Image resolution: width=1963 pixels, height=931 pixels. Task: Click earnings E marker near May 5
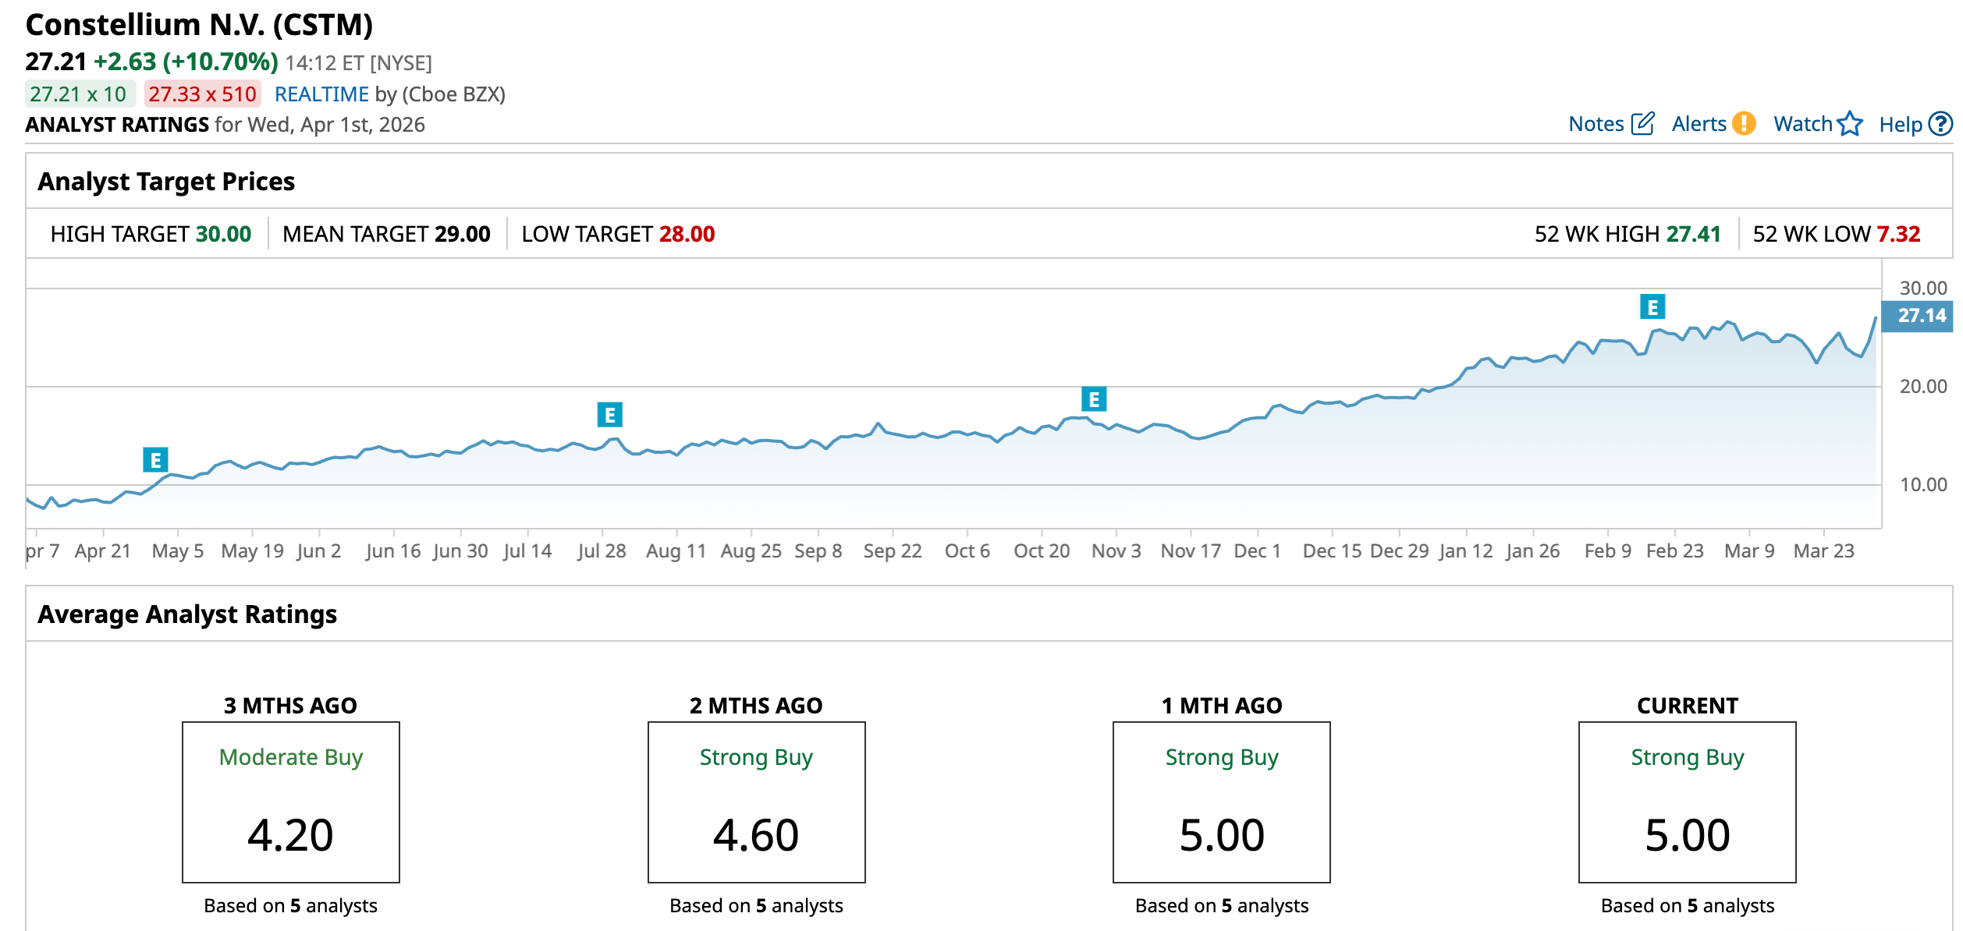tap(156, 460)
